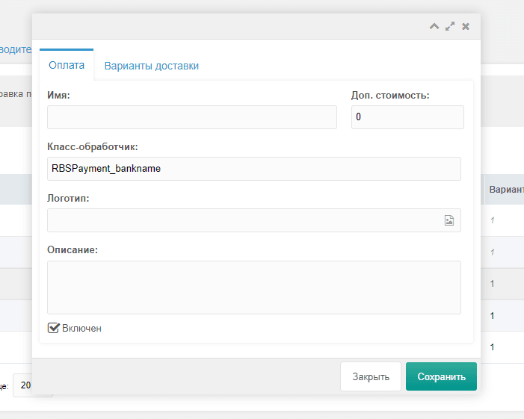Toggle the Включен checkbox

tap(53, 327)
